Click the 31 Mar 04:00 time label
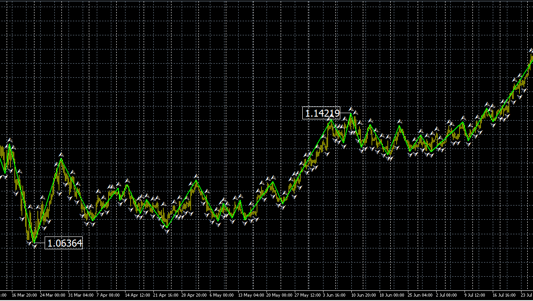The image size is (533, 301). pos(81,295)
